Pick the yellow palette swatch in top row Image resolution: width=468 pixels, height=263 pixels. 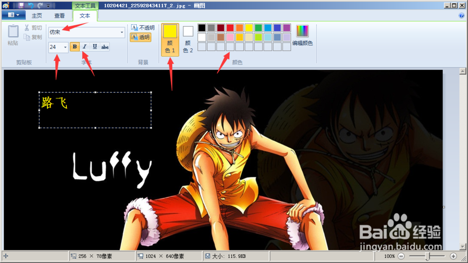(x=249, y=28)
